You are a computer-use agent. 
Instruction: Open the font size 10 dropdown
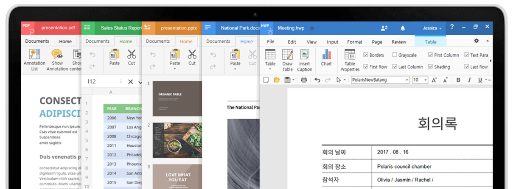coord(426,80)
